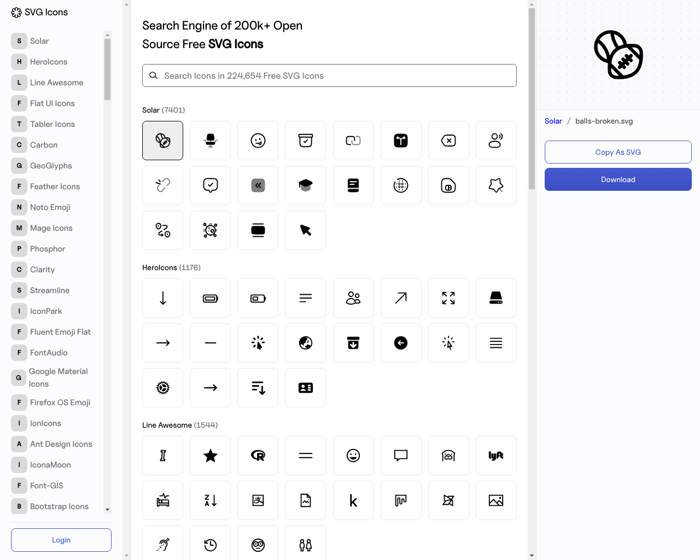Viewport: 700px width, 560px height.
Task: Select the arrow up-right icon
Action: tap(401, 298)
